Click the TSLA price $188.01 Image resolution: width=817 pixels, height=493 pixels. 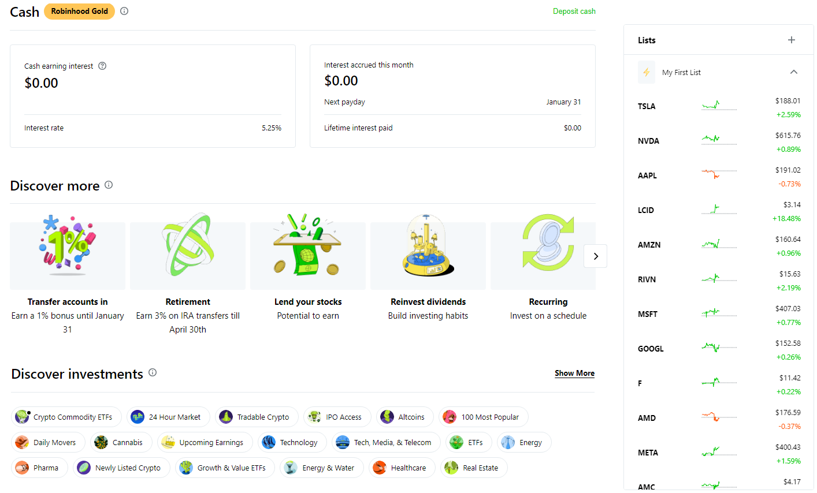pyautogui.click(x=788, y=100)
